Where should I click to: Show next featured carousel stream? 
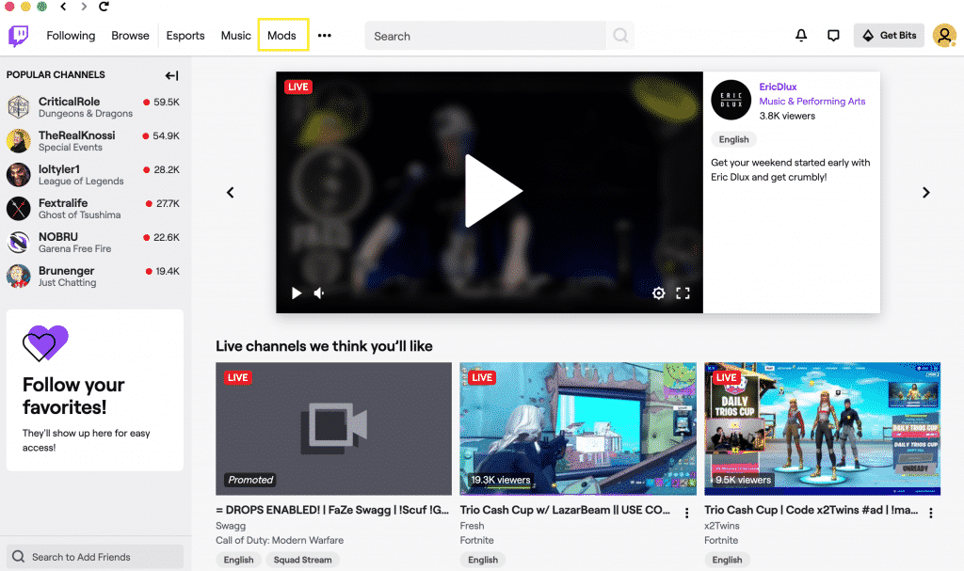[x=925, y=193]
